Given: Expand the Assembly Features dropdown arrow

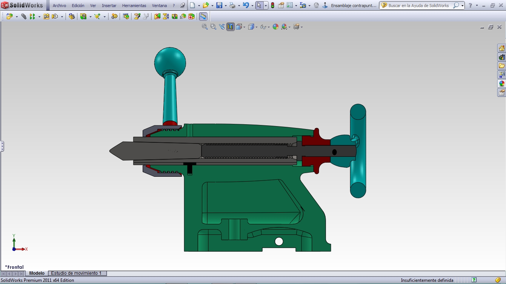Looking at the screenshot, I should pos(90,17).
